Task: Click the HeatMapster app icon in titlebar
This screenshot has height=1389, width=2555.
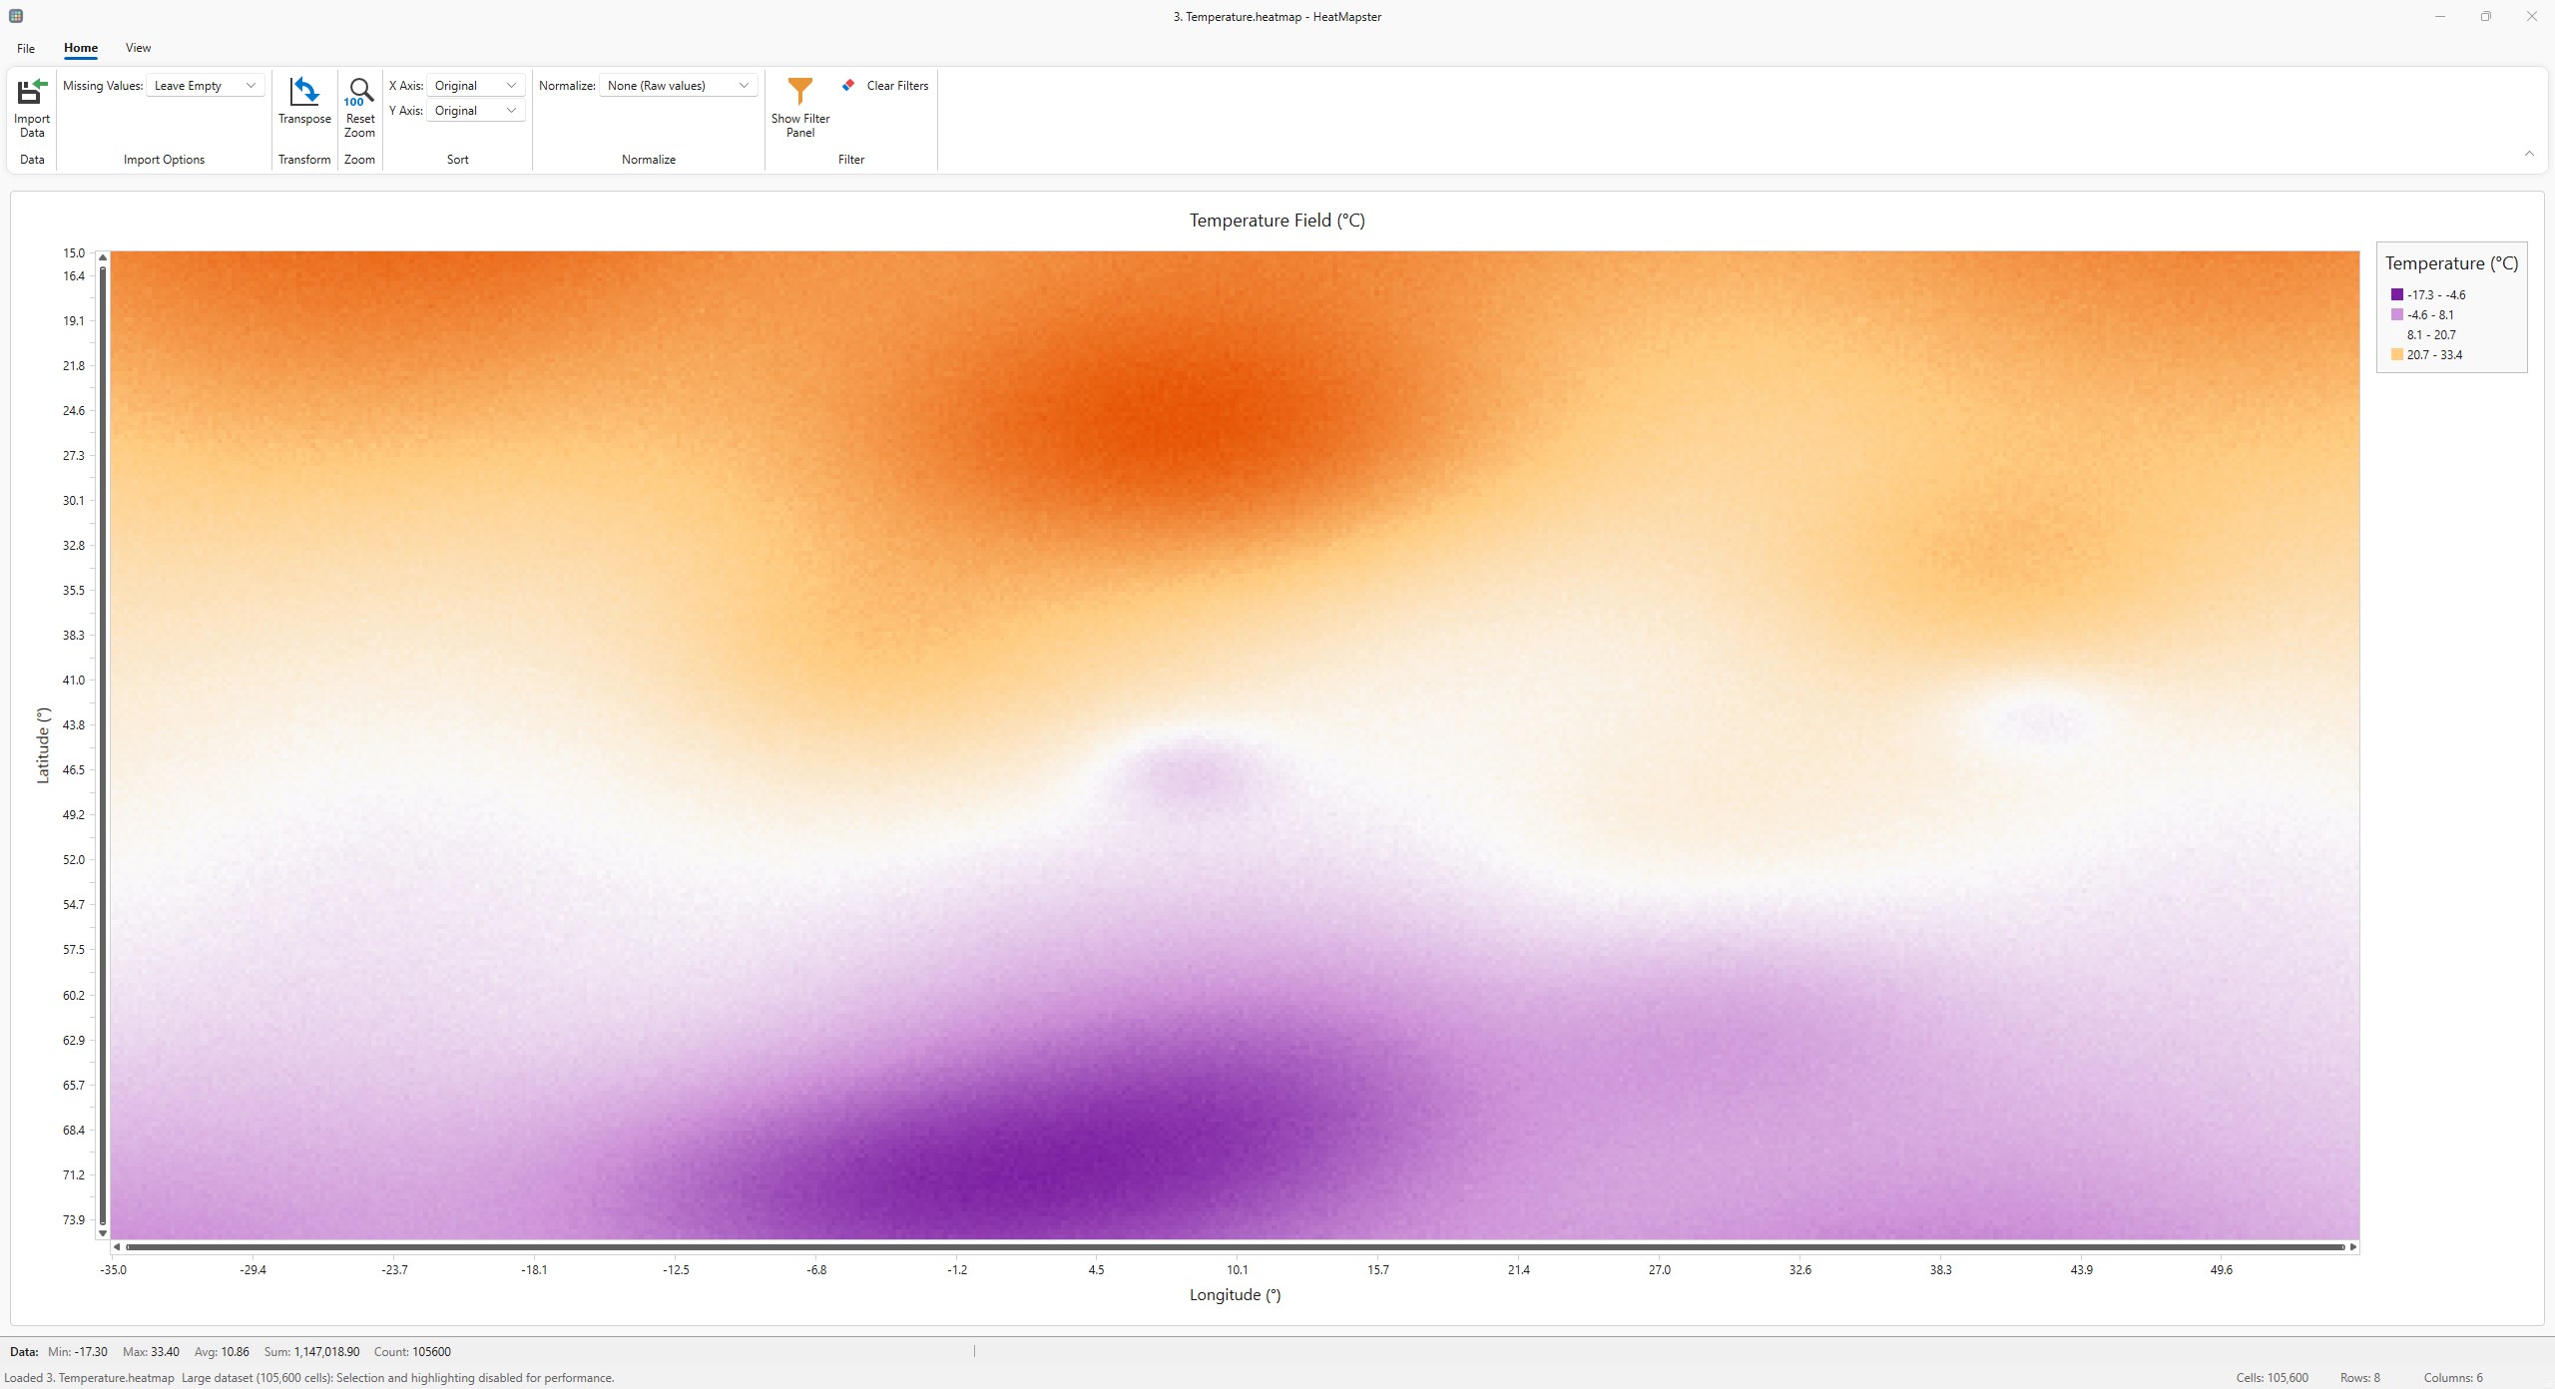Action: pyautogui.click(x=14, y=15)
